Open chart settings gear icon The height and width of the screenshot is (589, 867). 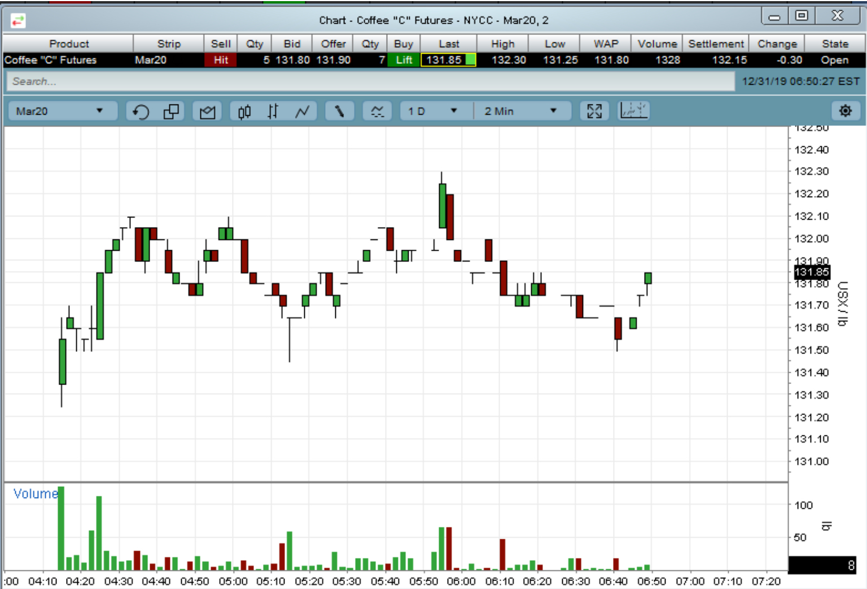click(845, 111)
